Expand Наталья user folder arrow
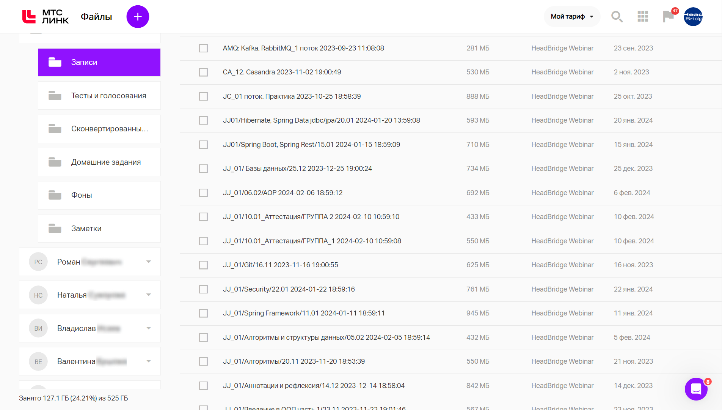The image size is (722, 410). 149,295
